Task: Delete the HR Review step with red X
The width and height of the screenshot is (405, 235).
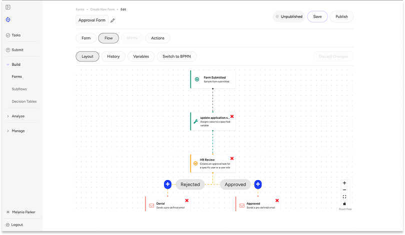Action: click(231, 159)
